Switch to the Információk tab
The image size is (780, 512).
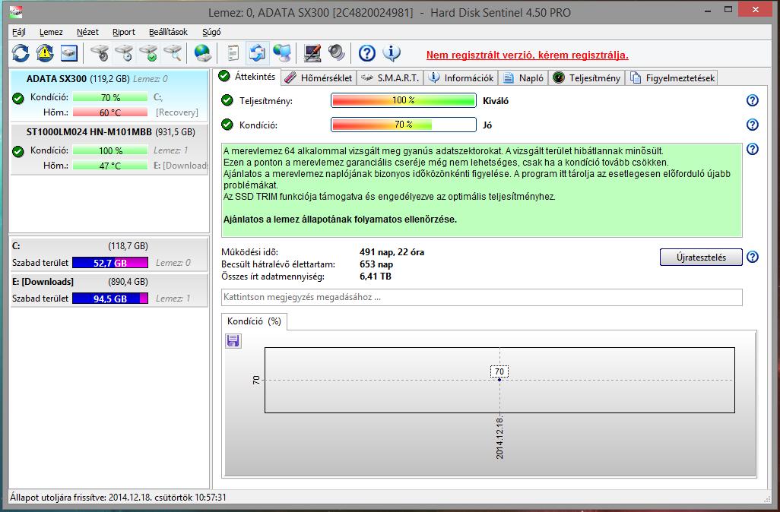coord(461,78)
